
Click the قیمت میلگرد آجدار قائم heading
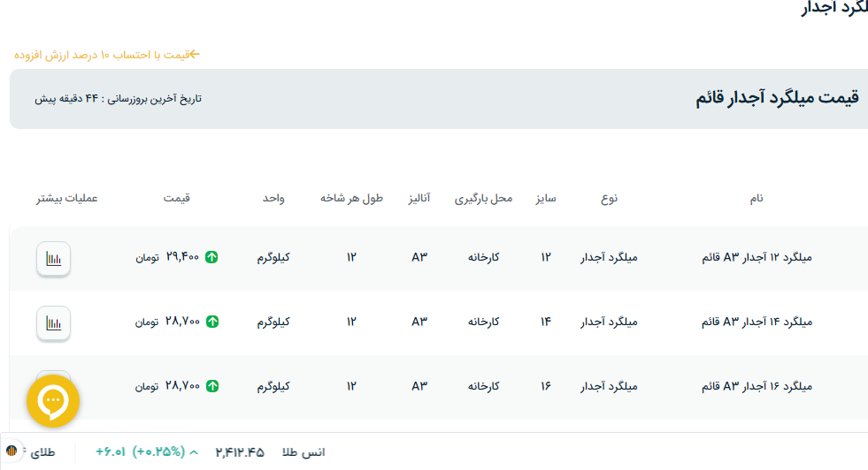(777, 99)
